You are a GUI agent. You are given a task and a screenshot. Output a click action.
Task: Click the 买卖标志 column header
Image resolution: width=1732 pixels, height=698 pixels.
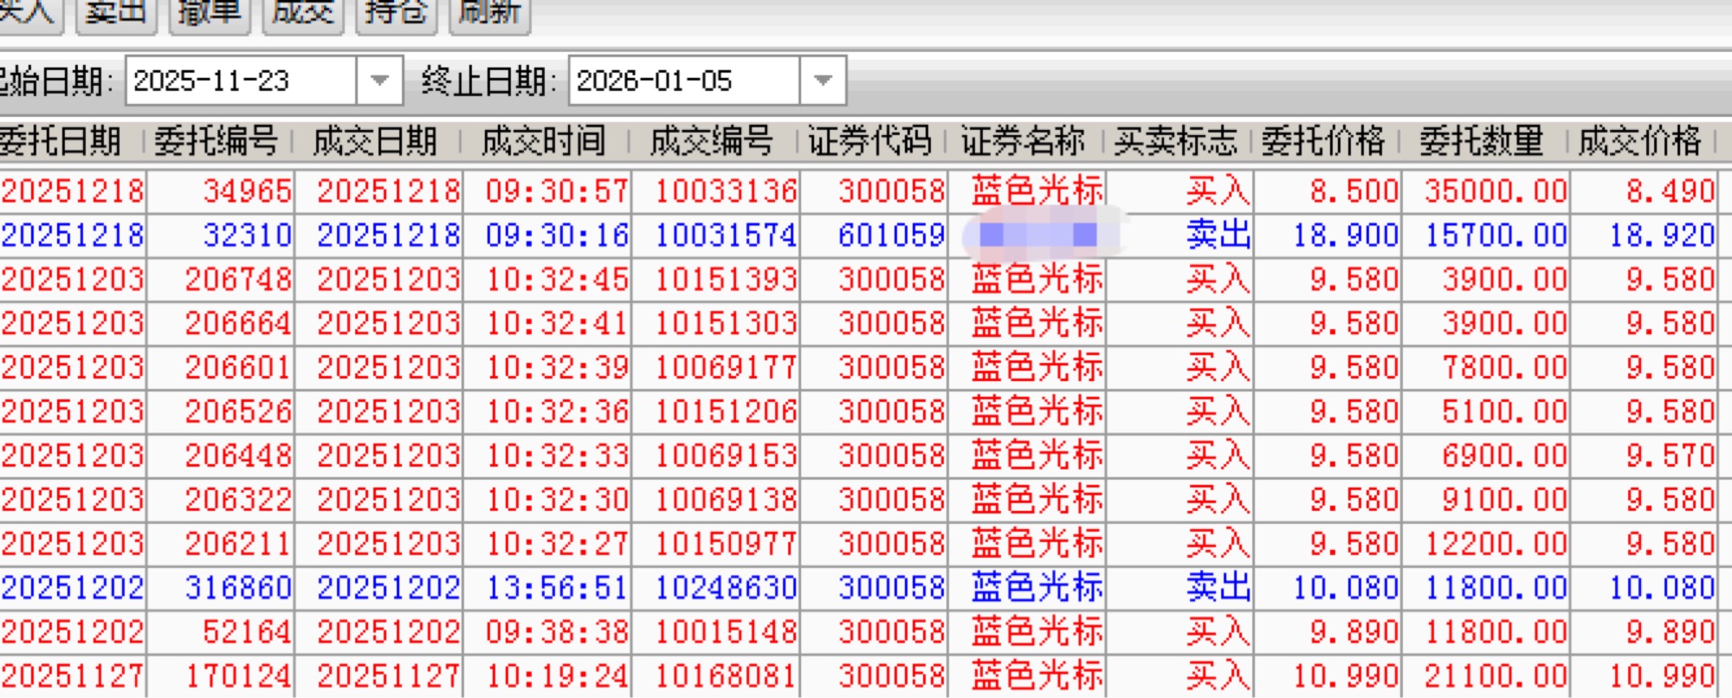point(1175,140)
